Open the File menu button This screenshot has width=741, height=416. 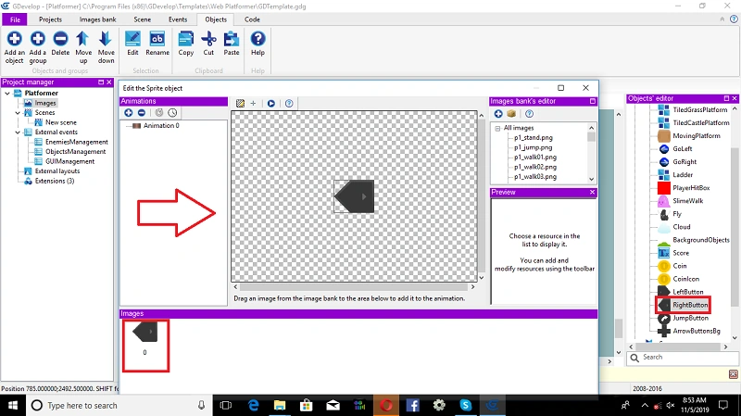(x=15, y=19)
